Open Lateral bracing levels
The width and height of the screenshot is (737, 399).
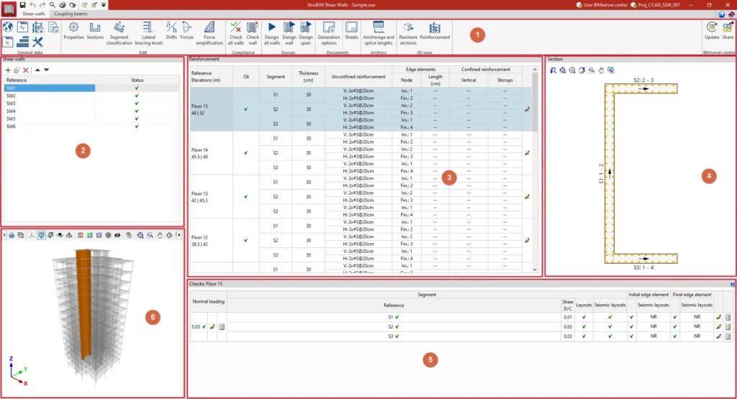(x=148, y=33)
